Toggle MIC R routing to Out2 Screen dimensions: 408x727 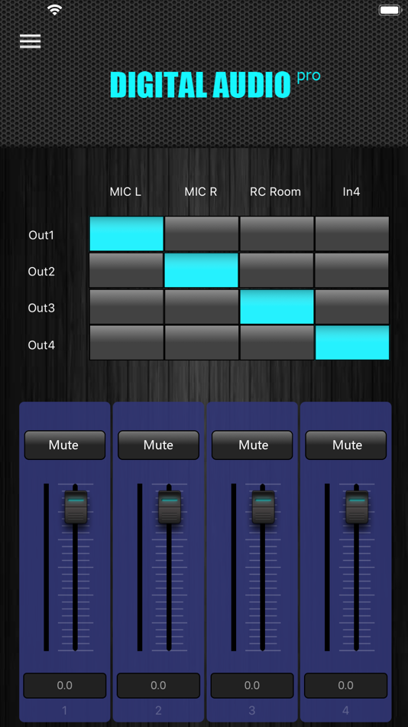(202, 270)
